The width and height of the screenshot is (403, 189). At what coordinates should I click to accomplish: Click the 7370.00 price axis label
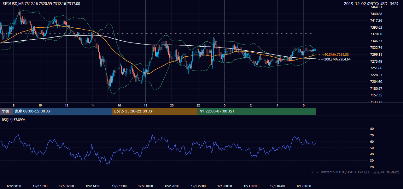click(376, 34)
